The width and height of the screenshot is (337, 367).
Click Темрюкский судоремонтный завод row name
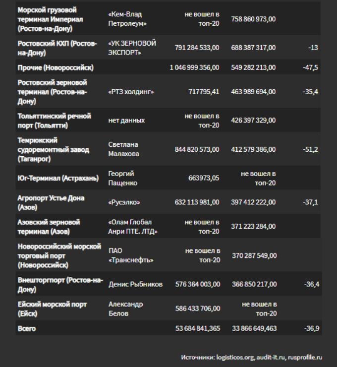click(x=54, y=150)
